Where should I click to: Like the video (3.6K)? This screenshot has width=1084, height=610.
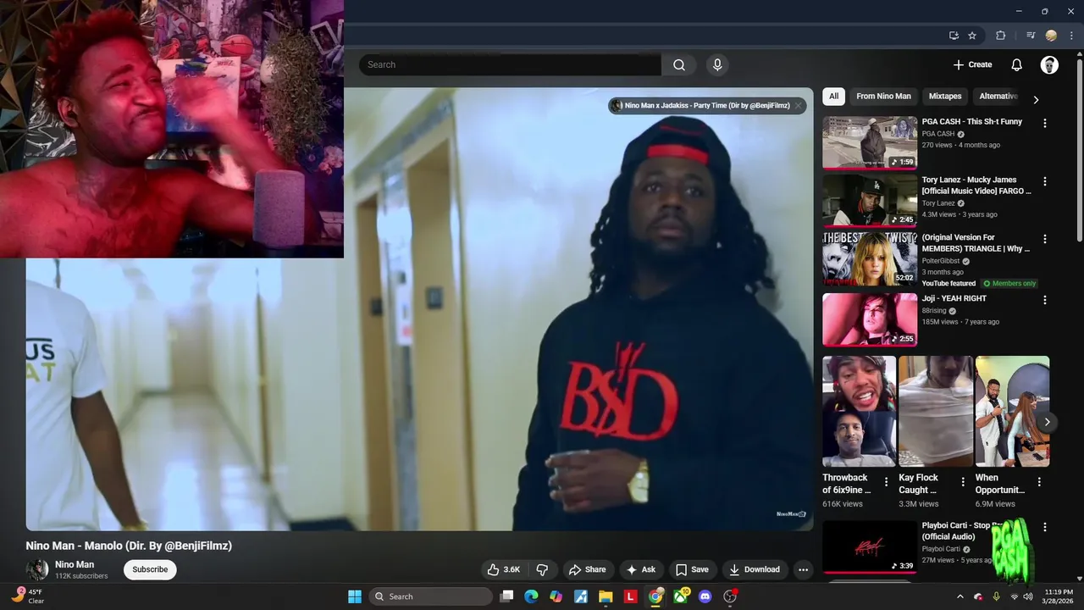click(503, 569)
